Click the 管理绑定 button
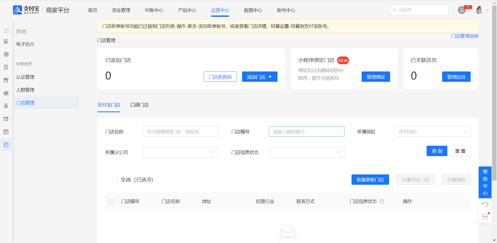Screen dimensions: 497x243 click(376, 77)
